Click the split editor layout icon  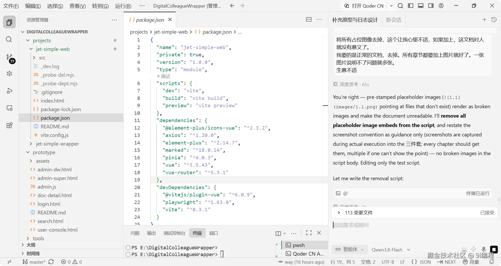(x=309, y=20)
